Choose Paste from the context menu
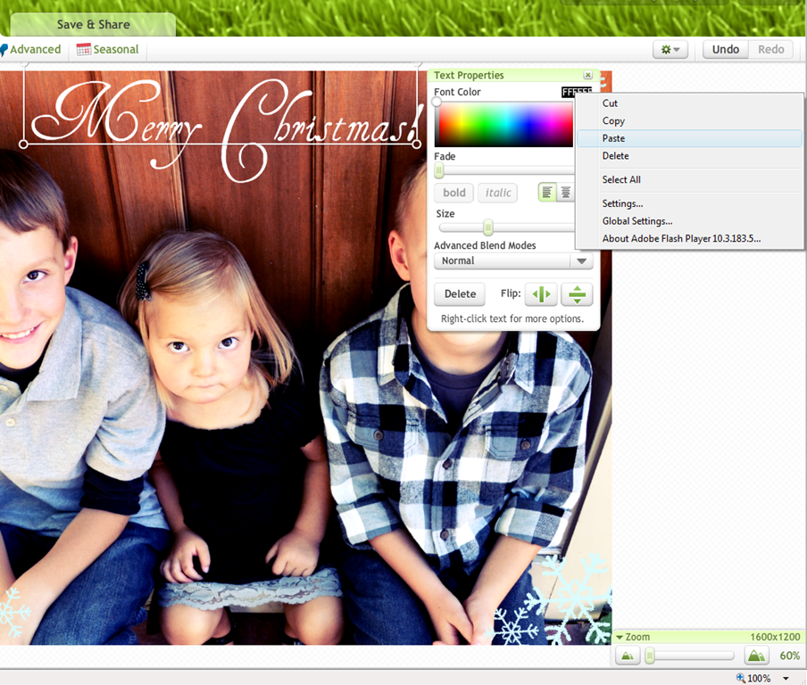Screen dimensions: 807x685 pos(689,138)
